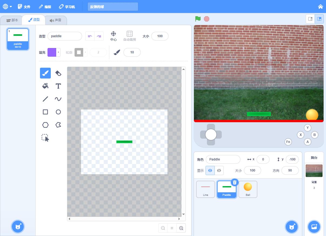Click gamepad X button
Image resolution: width=326 pixels, height=236 pixels.
(301, 135)
